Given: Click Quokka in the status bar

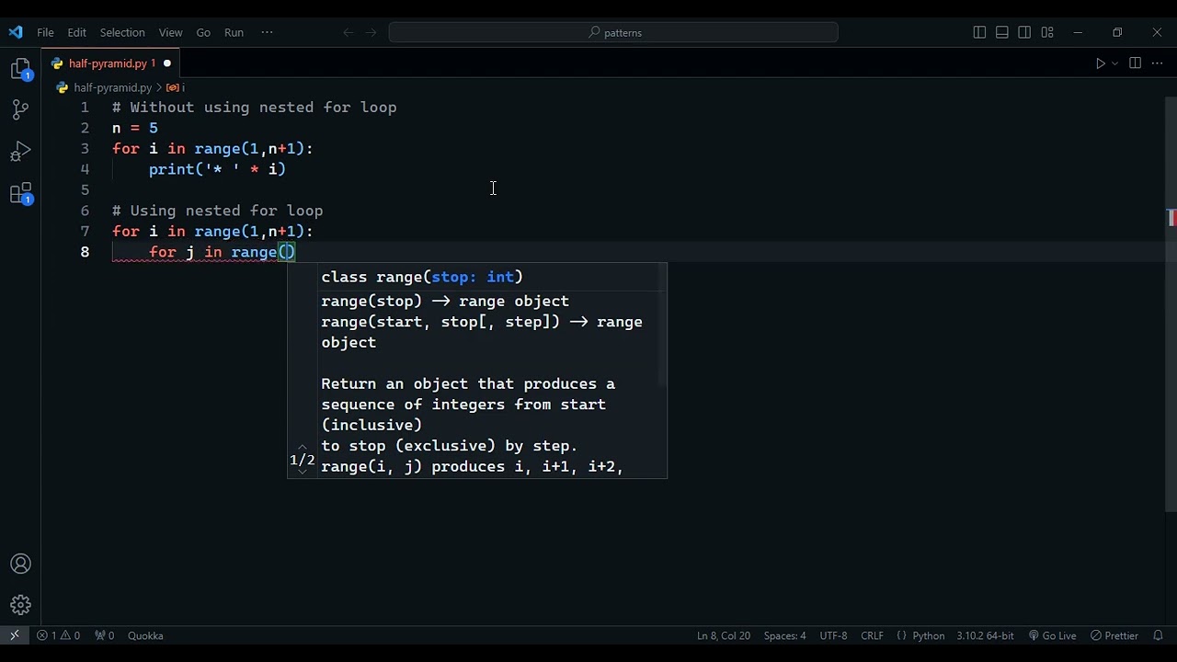Looking at the screenshot, I should tap(145, 635).
